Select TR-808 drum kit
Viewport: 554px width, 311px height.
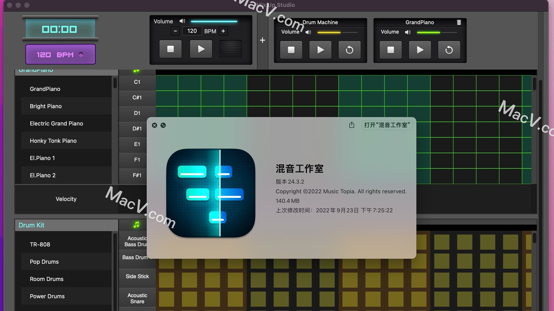pos(66,244)
